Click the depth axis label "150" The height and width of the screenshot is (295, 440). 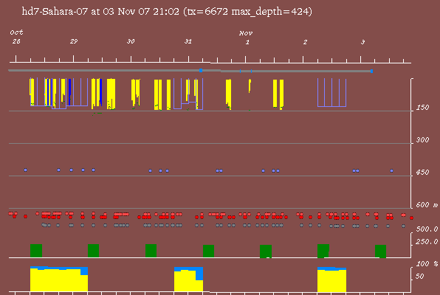[422, 108]
